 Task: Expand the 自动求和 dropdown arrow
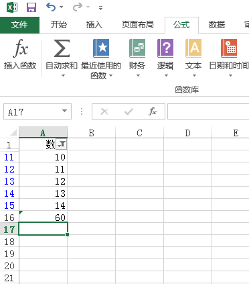tap(63, 76)
